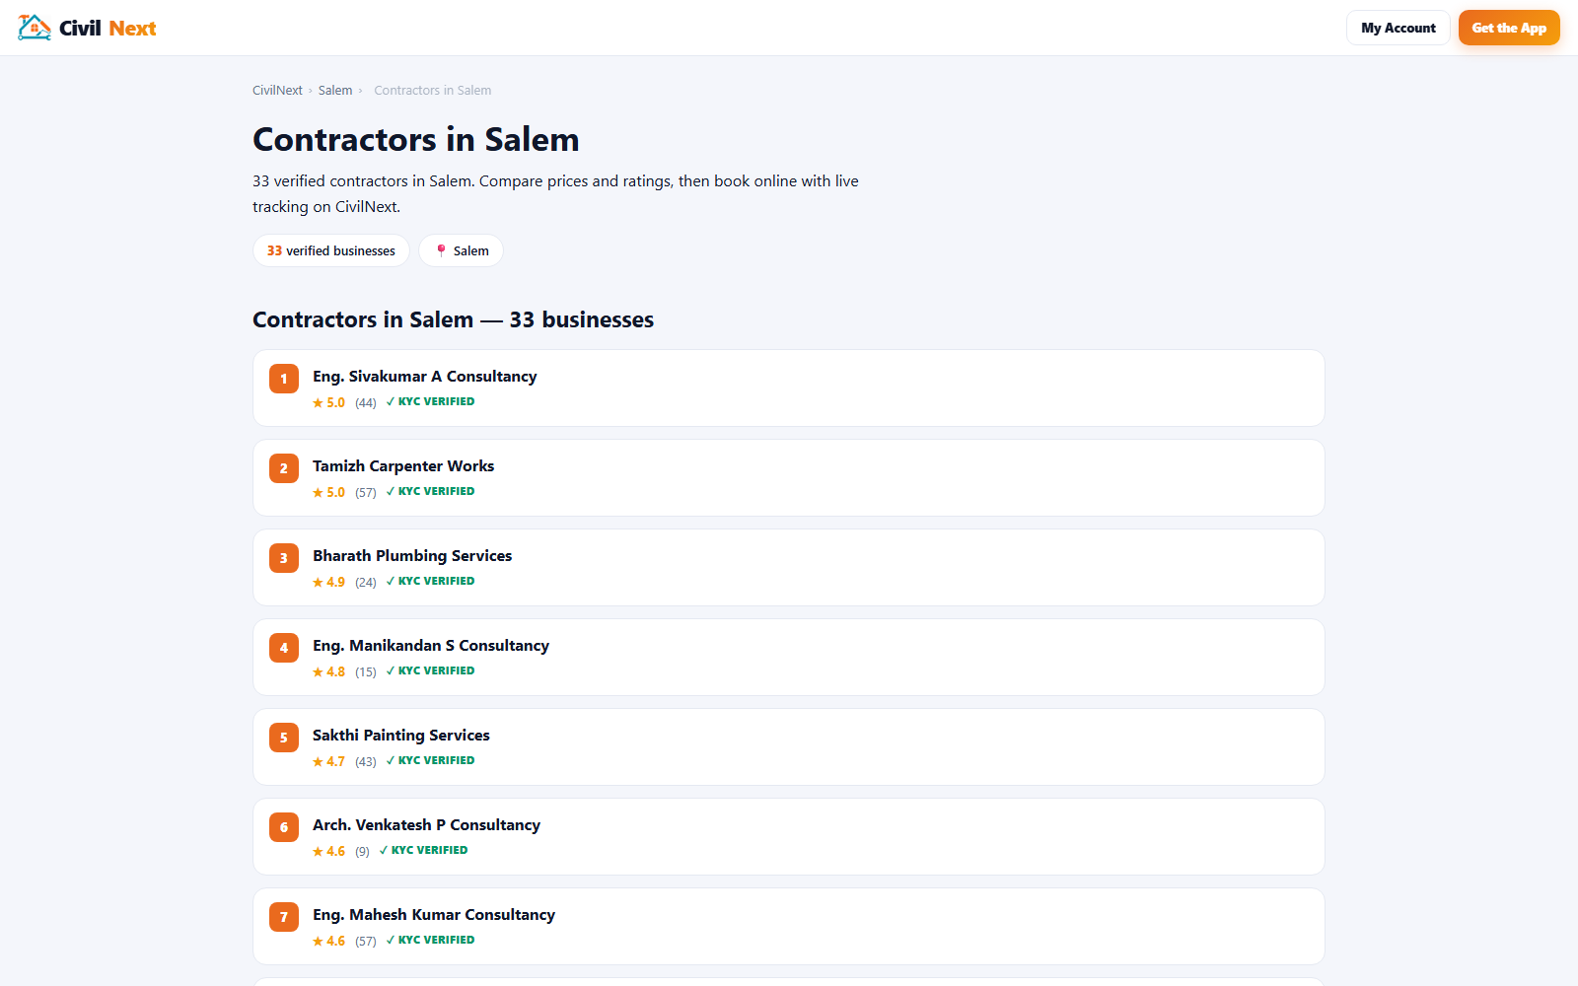Click KYC Verified badge for Eng. Mahesh Kumar
This screenshot has width=1578, height=986.
(431, 940)
